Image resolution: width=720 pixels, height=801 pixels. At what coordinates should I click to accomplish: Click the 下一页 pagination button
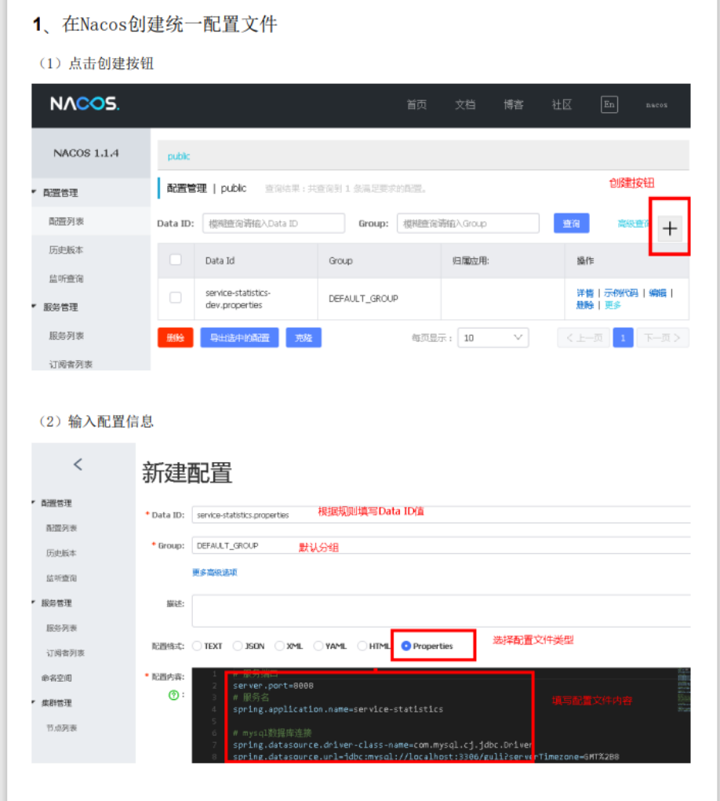pos(663,337)
